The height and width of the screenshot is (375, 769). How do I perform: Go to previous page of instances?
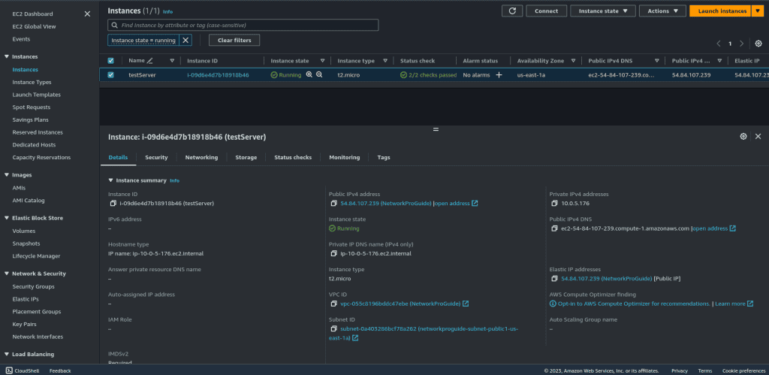[719, 44]
